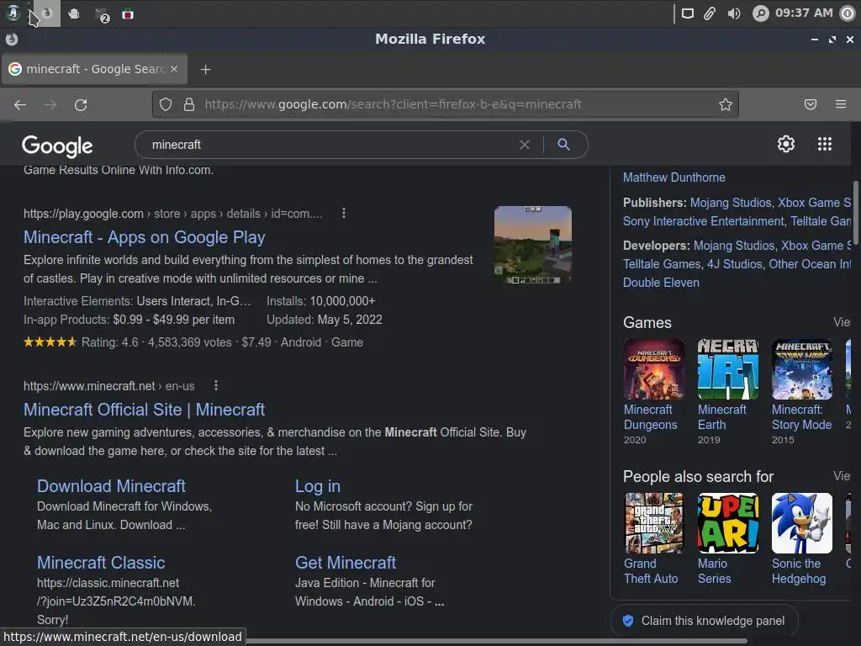Open options for Google Play result
Image resolution: width=861 pixels, height=646 pixels.
coord(344,213)
